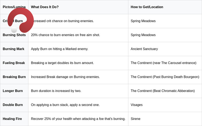202x126 pixels.
Task: Click the white dot beneath the question mark
Action: point(14,30)
